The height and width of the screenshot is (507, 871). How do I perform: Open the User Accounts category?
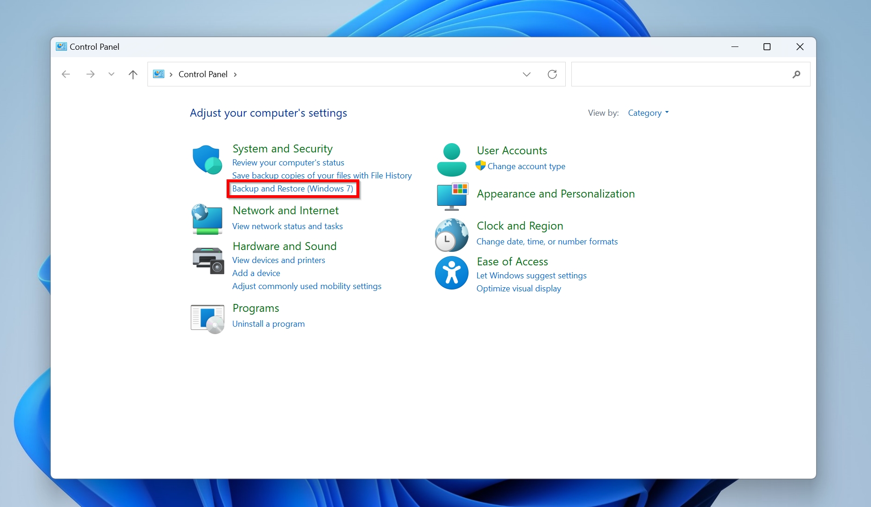[512, 151]
